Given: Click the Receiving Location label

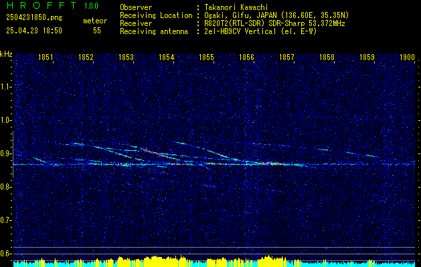Looking at the screenshot, I should [156, 15].
